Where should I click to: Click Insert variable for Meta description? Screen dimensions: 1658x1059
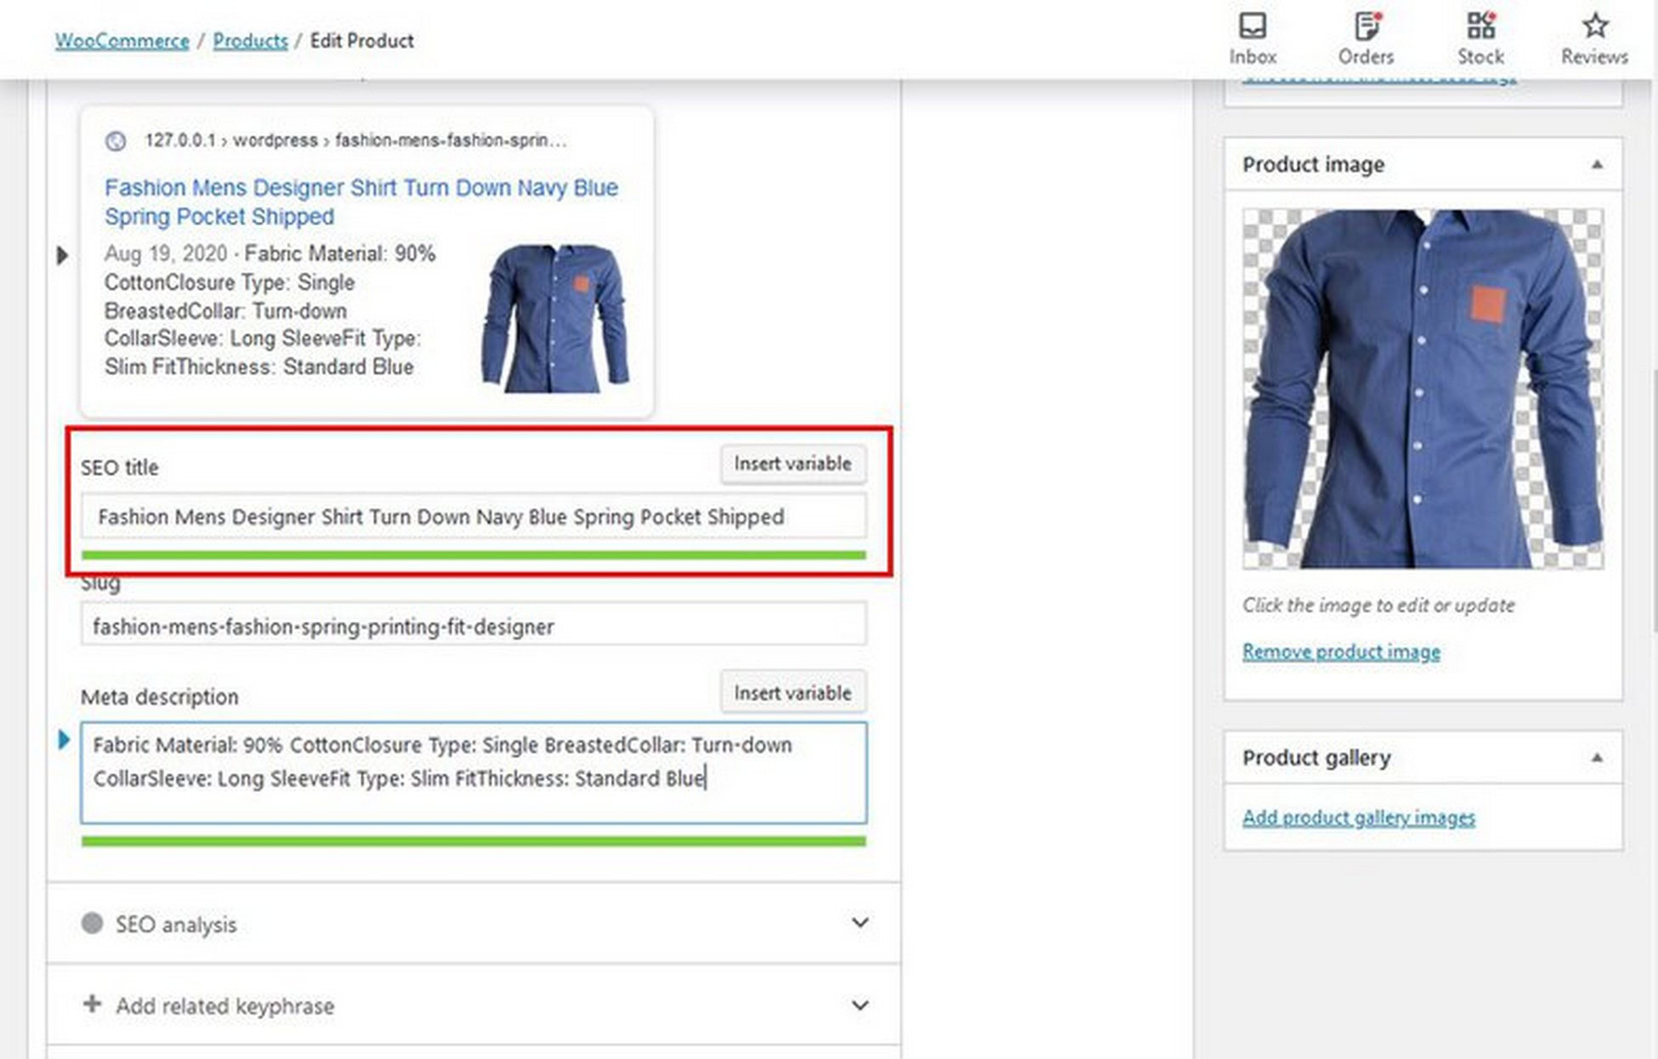[x=792, y=693]
